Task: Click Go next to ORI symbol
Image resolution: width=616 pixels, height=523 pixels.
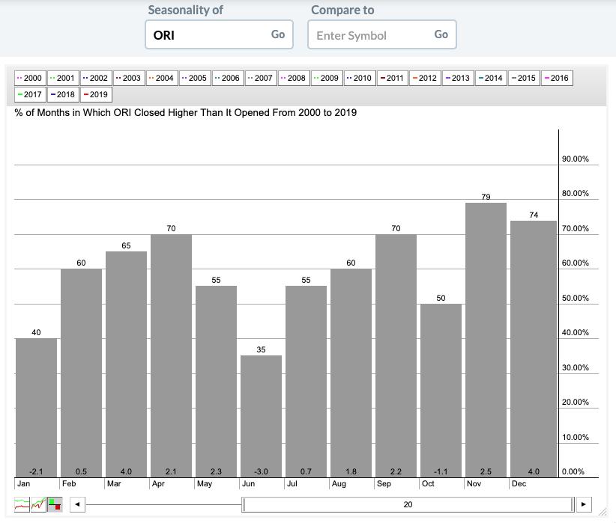Action: [x=278, y=34]
